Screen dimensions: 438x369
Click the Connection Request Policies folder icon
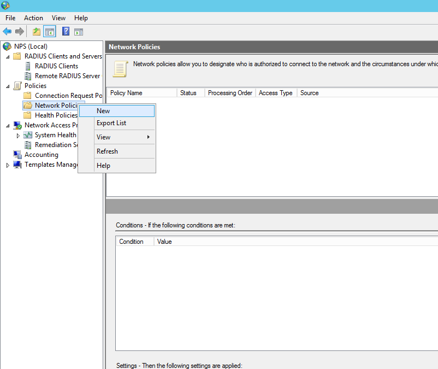tap(27, 96)
